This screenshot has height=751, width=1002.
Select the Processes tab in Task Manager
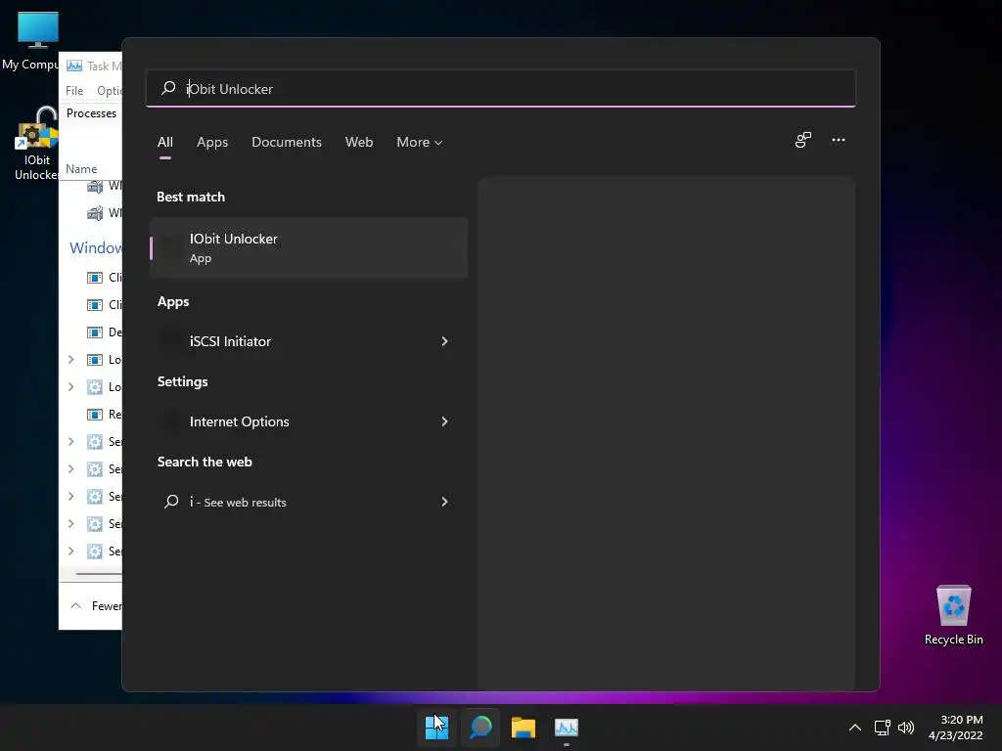point(91,113)
